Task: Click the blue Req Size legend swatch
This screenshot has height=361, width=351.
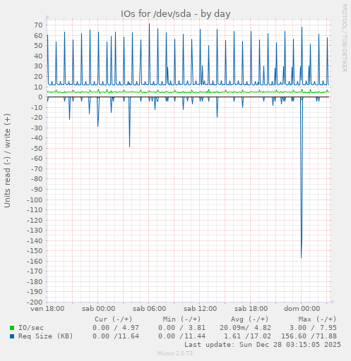Action: (x=12, y=336)
